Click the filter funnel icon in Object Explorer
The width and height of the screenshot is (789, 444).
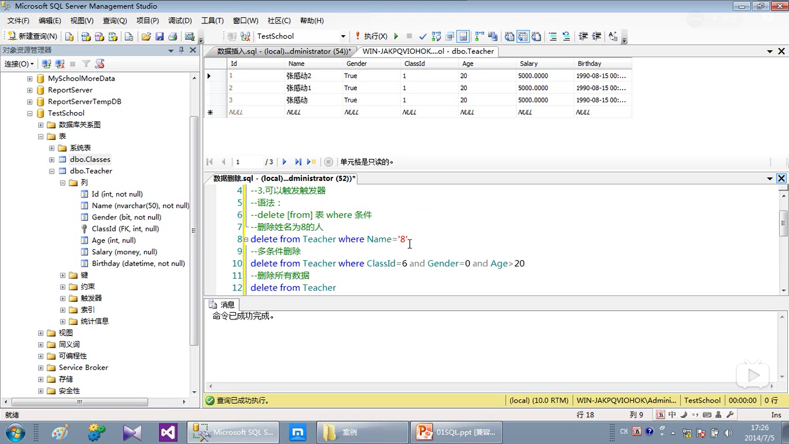(x=86, y=64)
